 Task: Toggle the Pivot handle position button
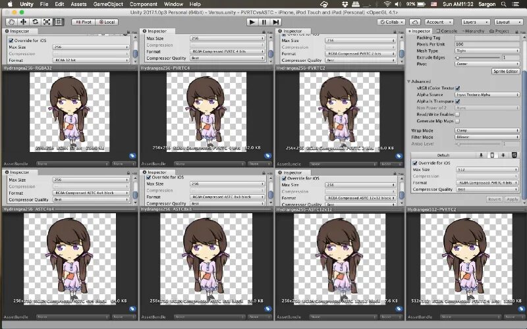coord(83,22)
